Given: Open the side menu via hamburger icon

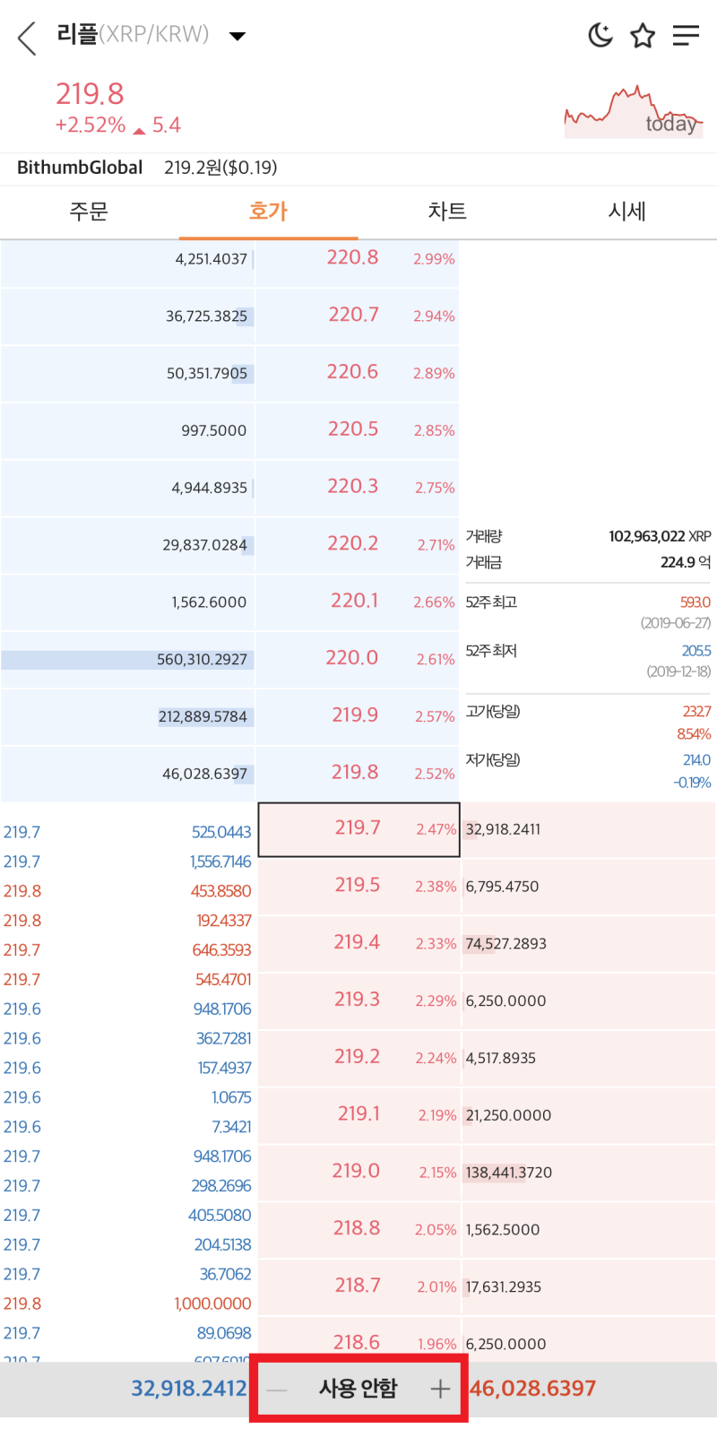Looking at the screenshot, I should coord(687,36).
